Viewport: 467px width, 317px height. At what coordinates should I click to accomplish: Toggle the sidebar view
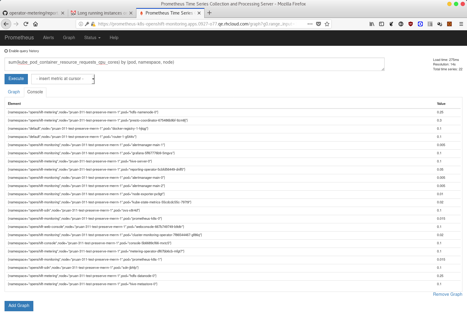pyautogui.click(x=382, y=24)
